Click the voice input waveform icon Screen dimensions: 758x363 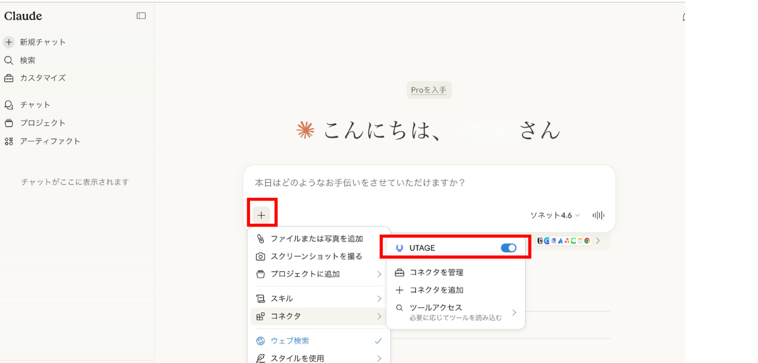pos(598,215)
